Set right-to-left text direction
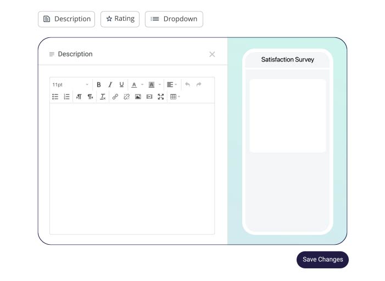 (x=91, y=97)
